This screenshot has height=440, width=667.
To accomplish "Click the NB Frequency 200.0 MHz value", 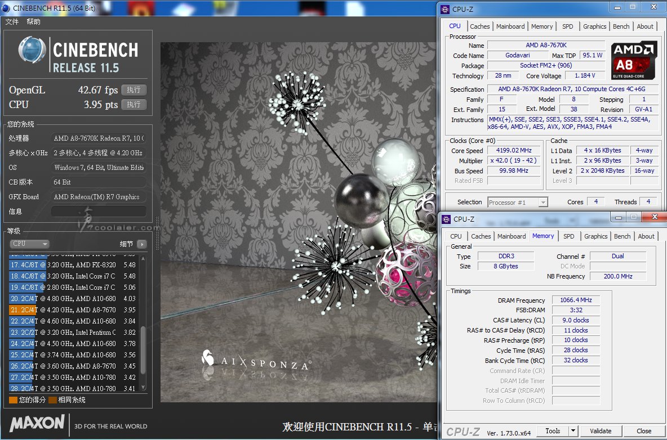I will point(618,276).
